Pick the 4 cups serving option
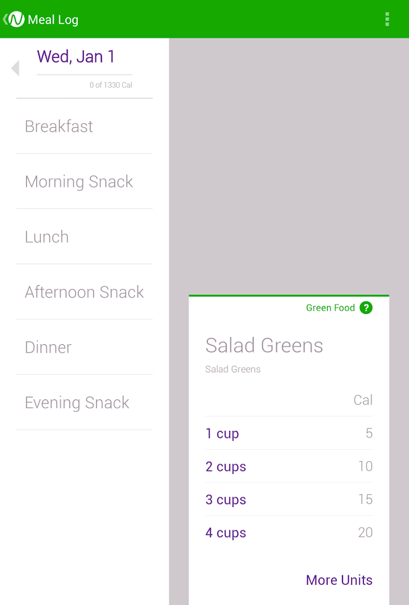The height and width of the screenshot is (605, 409). [x=226, y=532]
